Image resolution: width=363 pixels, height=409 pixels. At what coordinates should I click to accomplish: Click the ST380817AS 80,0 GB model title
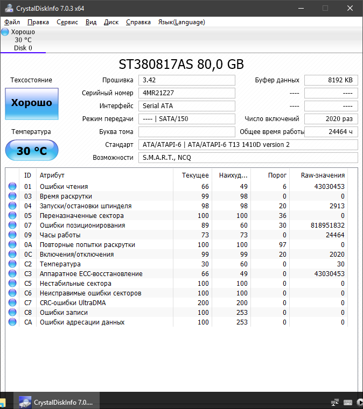pos(181,64)
